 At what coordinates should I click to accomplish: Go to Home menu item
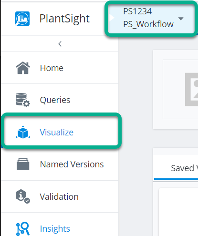pos(60,68)
